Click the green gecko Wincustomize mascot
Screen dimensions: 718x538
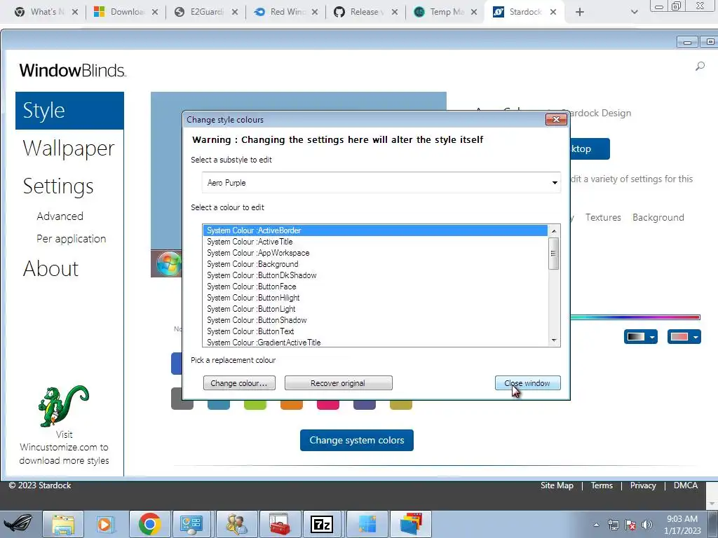(x=64, y=406)
